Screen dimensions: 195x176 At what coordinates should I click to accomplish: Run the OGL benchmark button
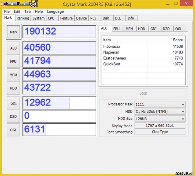(x=13, y=130)
